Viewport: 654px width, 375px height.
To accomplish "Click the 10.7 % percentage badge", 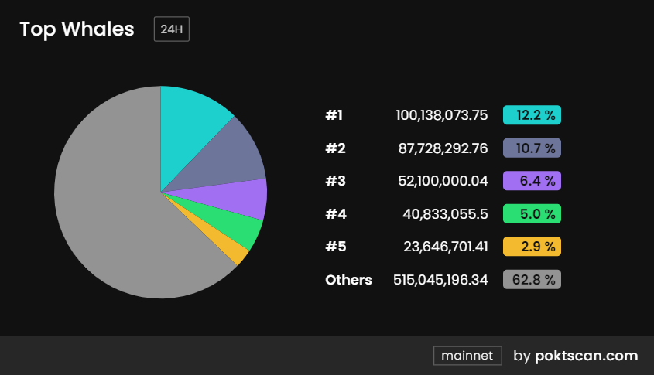I will pos(532,148).
